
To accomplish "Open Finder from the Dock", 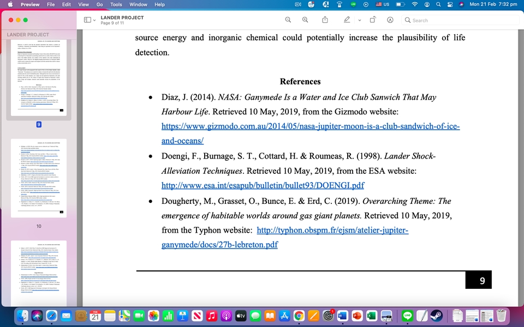I will [22, 316].
